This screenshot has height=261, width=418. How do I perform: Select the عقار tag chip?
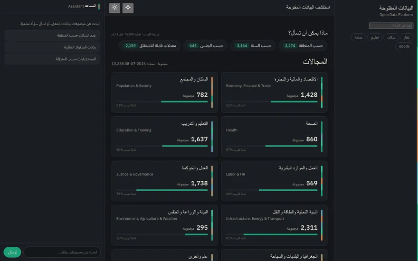(407, 37)
